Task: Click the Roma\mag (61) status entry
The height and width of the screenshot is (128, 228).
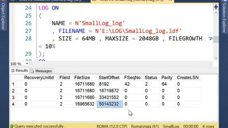Action: click(145, 126)
